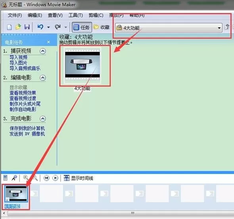This screenshot has width=234, height=219.
Task: Collapse the 编辑电影 section
Action: pos(43,77)
